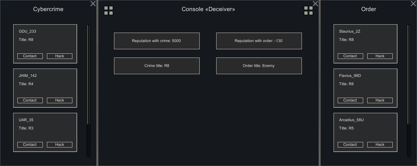
Task: Contact JHIM_142
Action: (30, 100)
